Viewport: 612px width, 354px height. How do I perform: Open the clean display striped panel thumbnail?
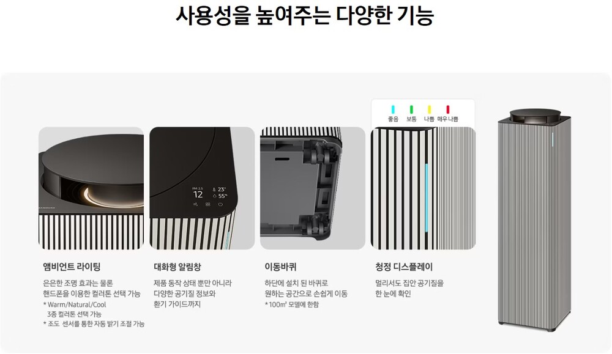pyautogui.click(x=424, y=188)
